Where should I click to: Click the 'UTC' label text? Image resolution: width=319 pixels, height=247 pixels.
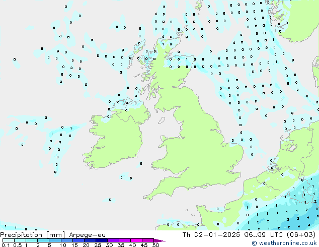[x=276, y=234]
